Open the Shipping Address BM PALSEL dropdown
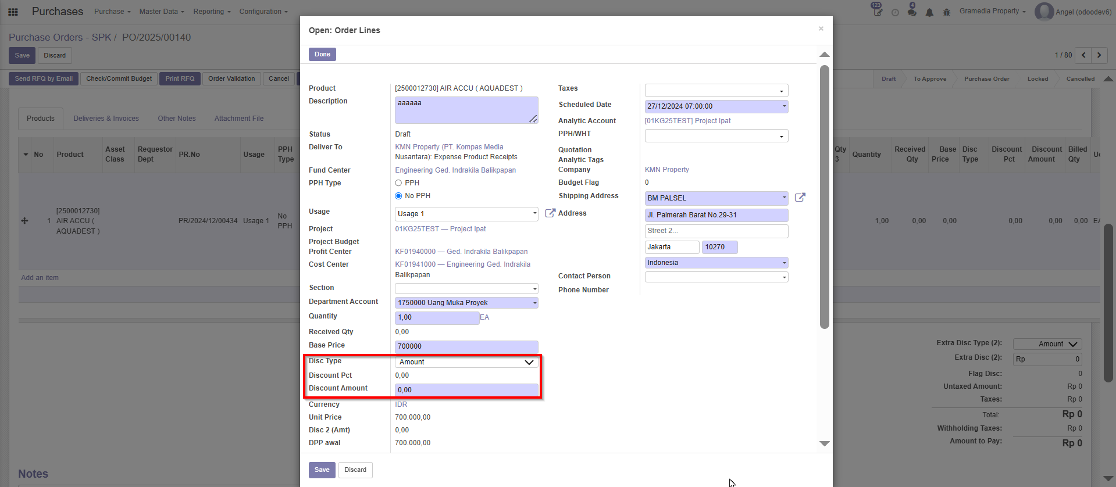 click(x=716, y=198)
